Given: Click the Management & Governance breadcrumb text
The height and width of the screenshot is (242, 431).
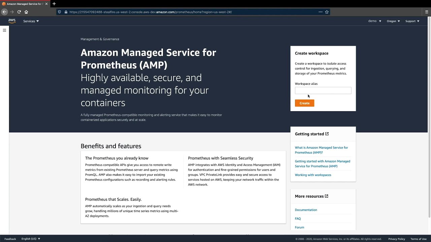Looking at the screenshot, I should point(100,39).
